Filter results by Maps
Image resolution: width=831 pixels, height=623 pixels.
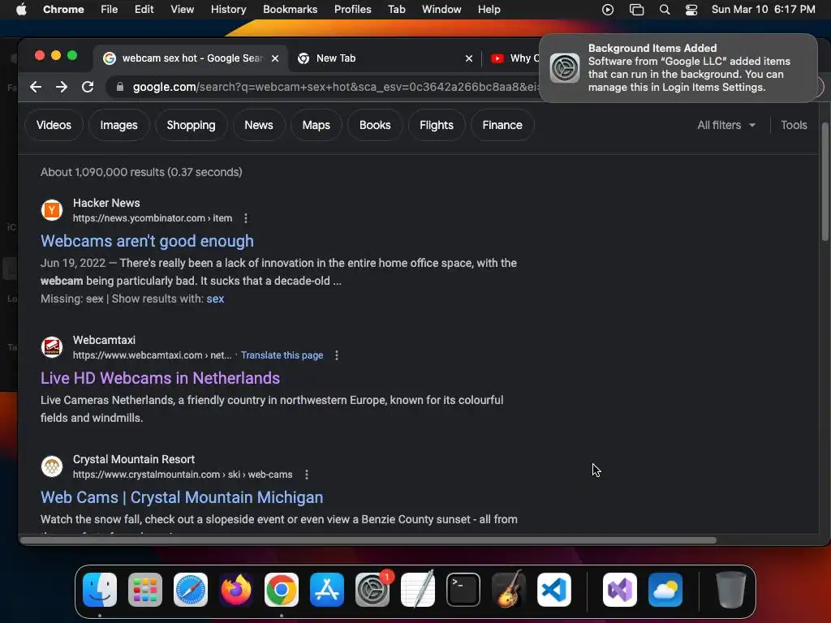coord(316,125)
